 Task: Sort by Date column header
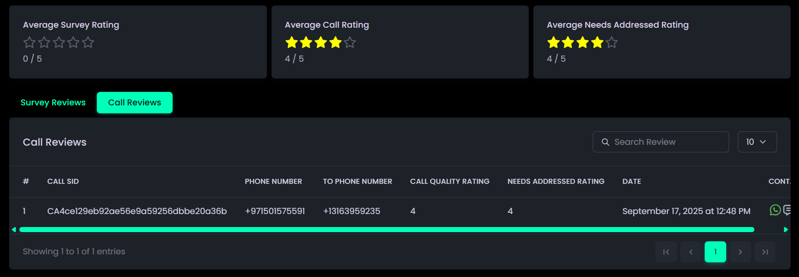click(x=631, y=181)
